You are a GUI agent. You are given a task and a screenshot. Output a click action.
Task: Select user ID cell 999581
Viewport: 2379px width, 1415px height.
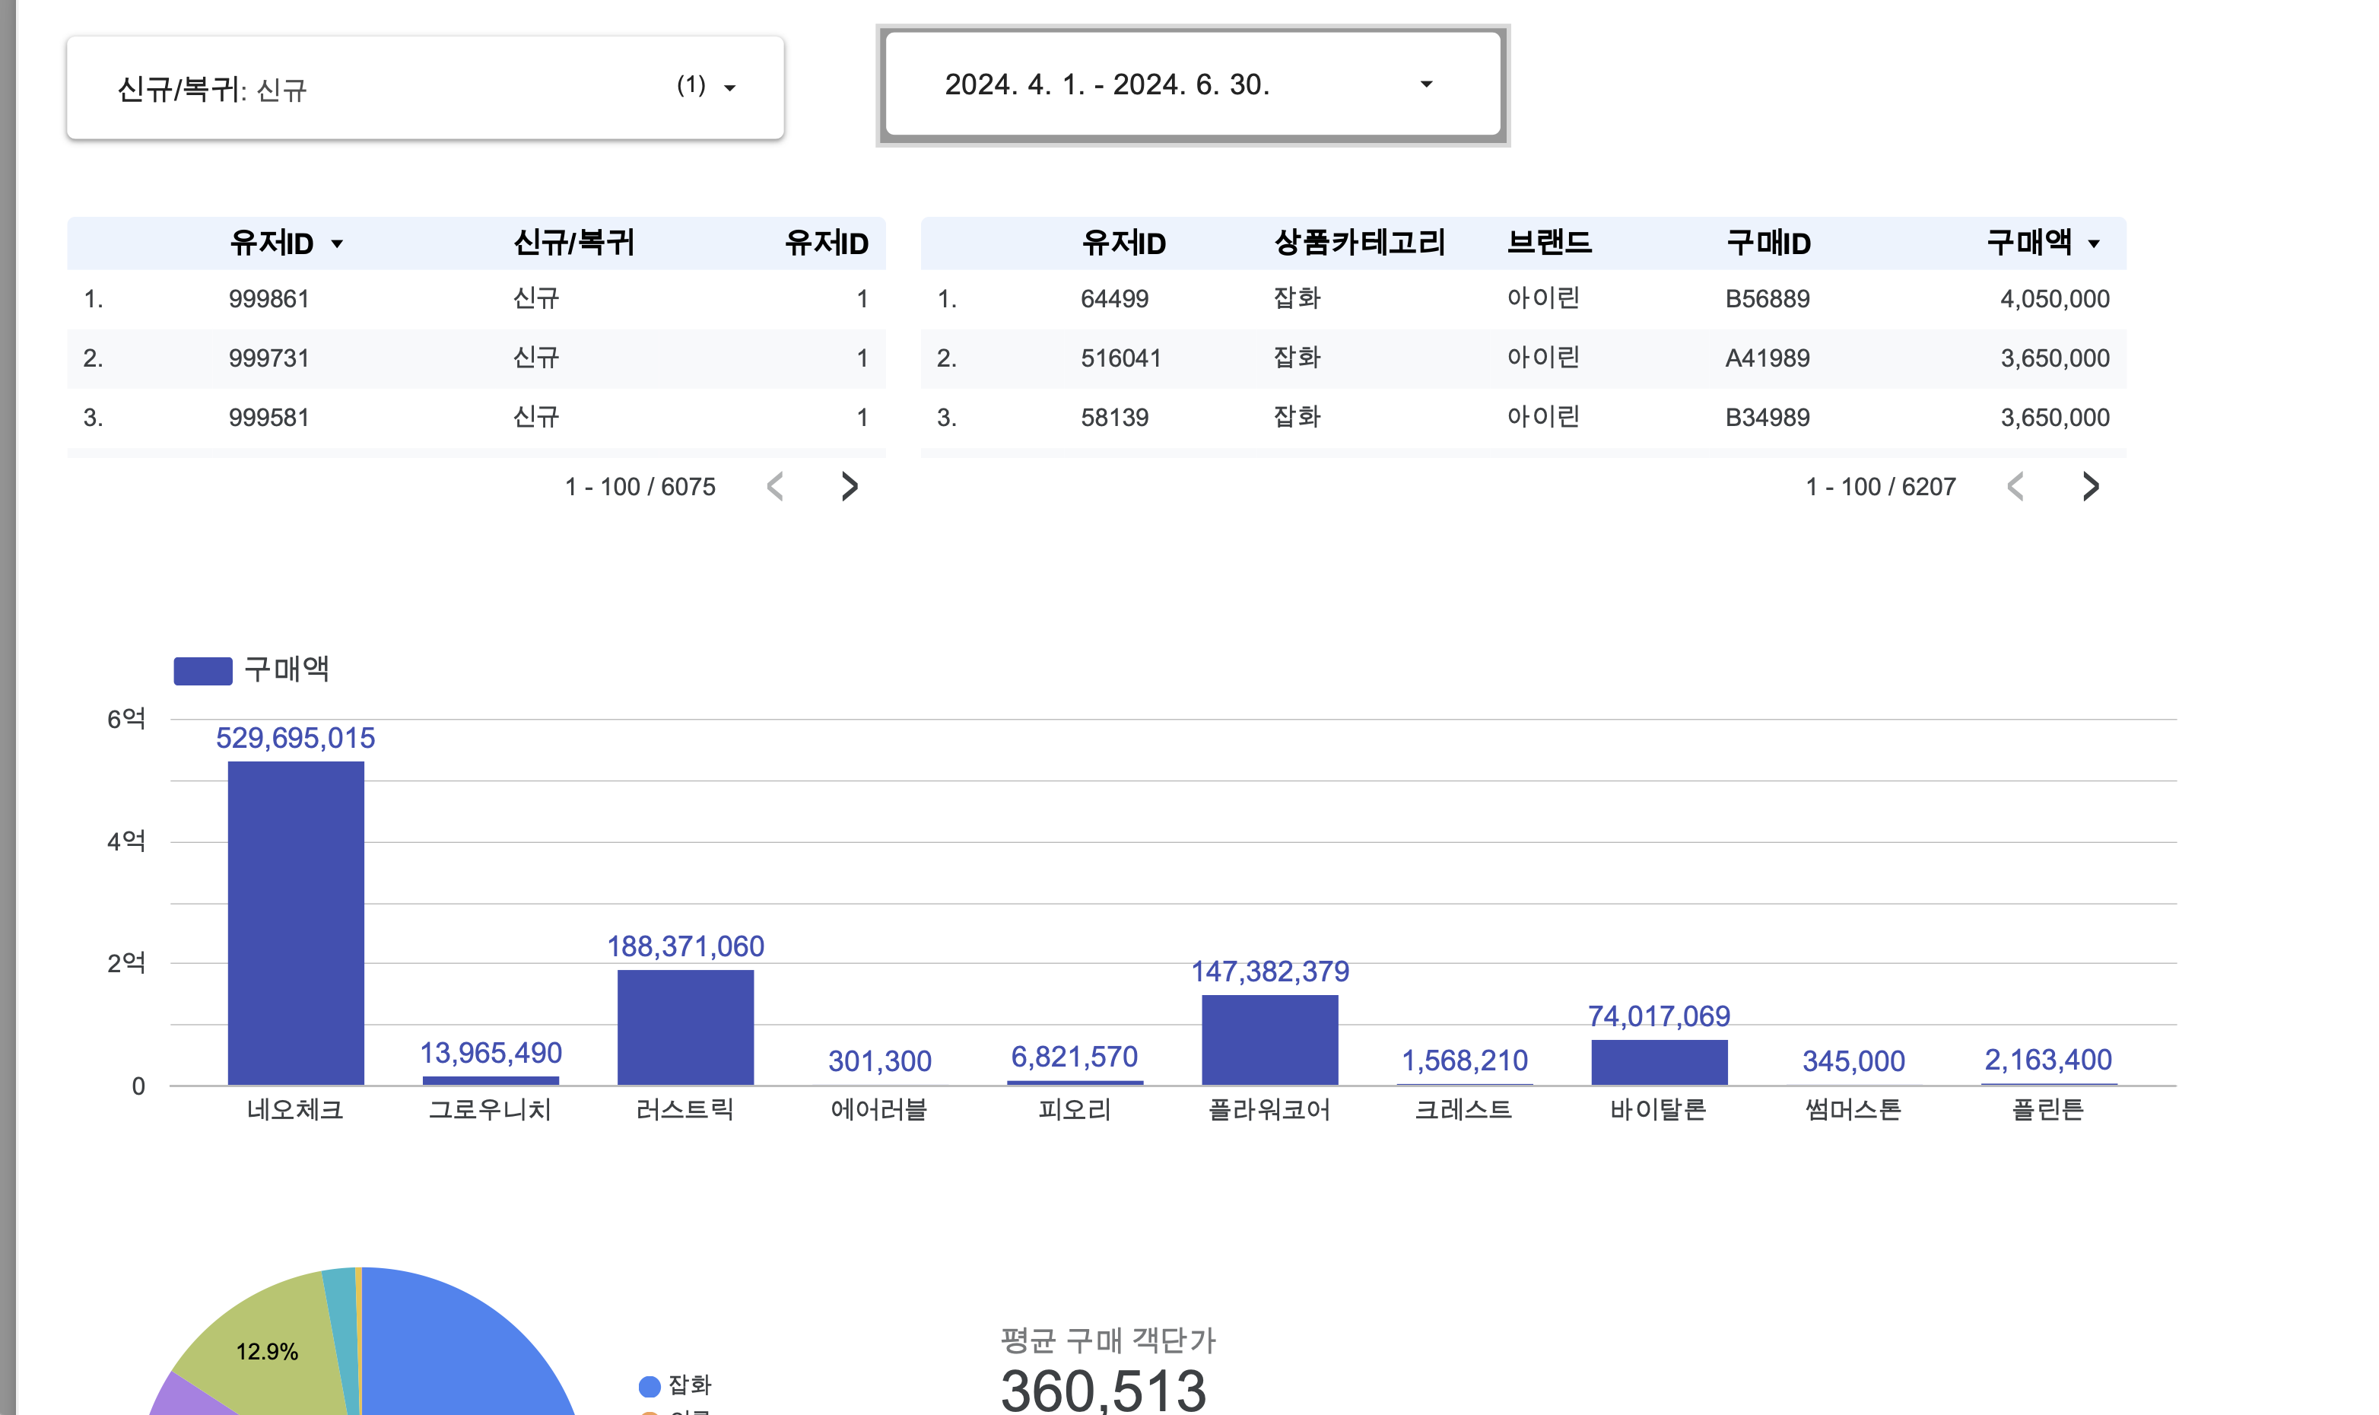268,418
